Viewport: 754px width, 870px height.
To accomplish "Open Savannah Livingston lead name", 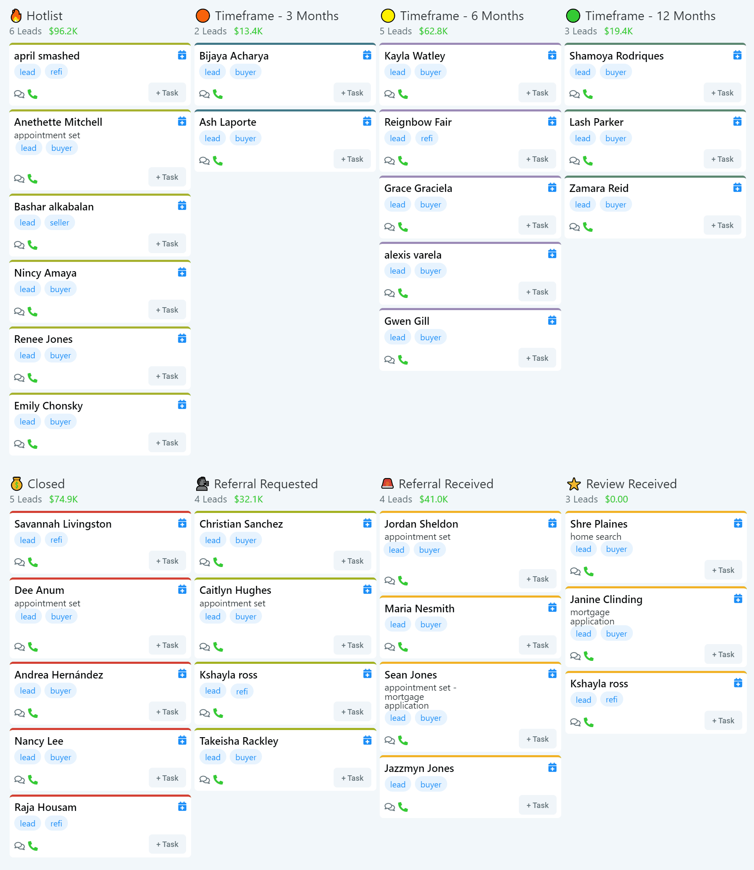I will point(63,524).
